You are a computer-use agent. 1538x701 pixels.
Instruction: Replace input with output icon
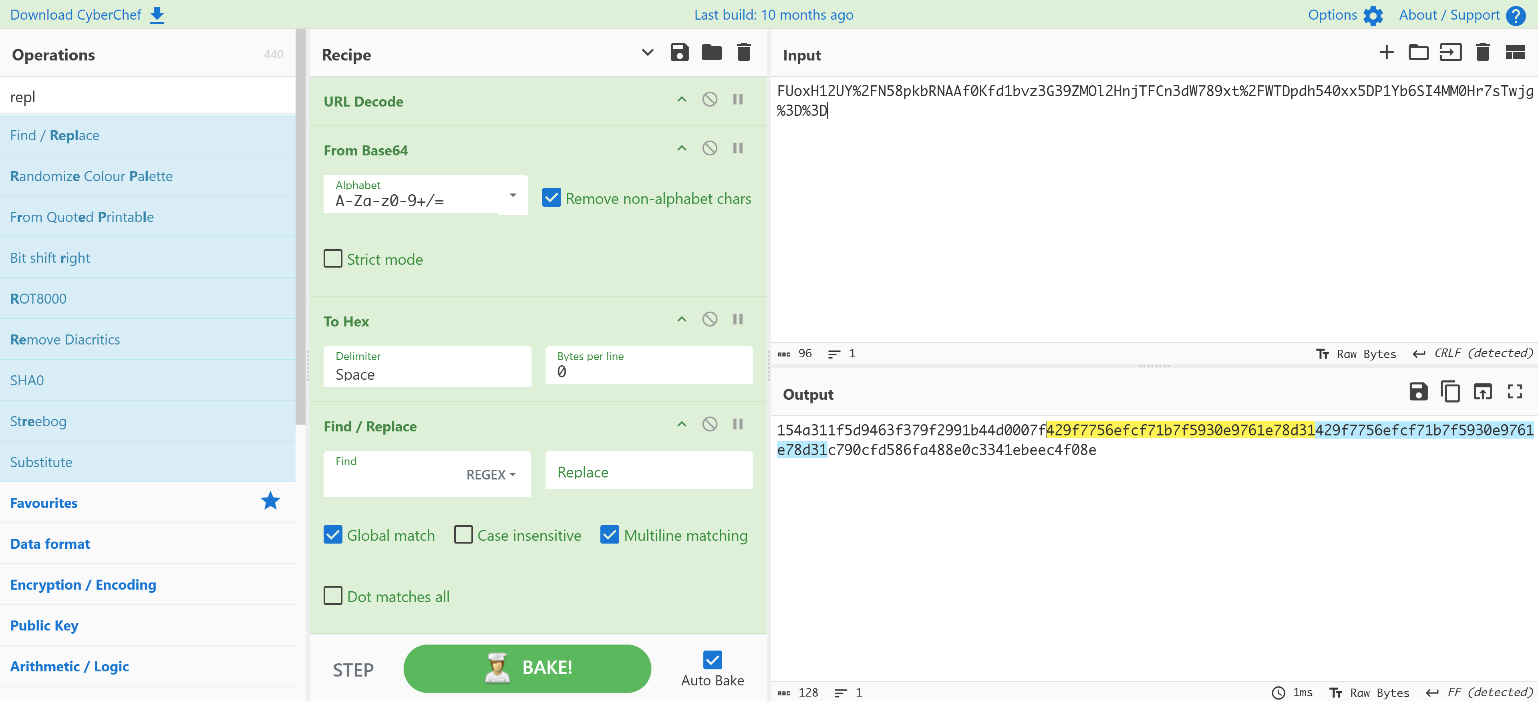pos(1482,392)
